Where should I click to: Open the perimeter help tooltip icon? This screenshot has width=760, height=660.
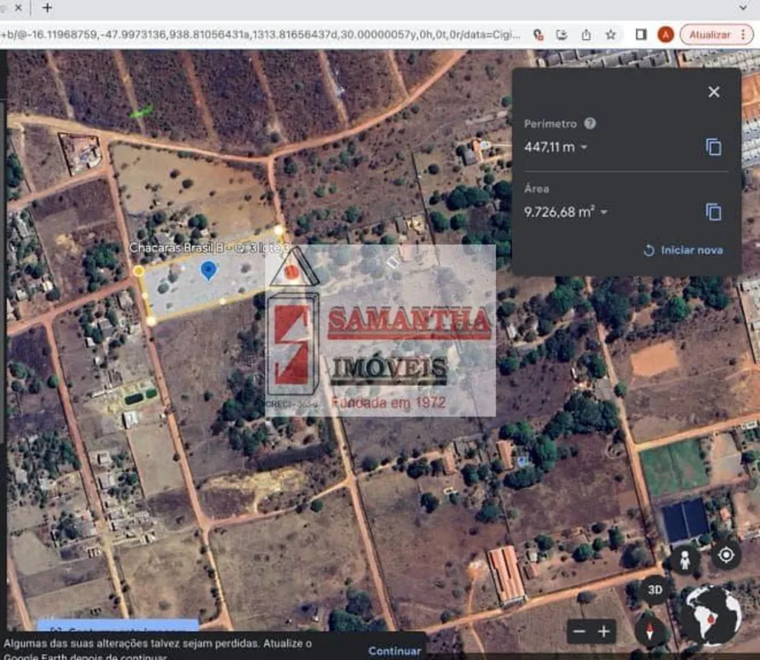(590, 124)
